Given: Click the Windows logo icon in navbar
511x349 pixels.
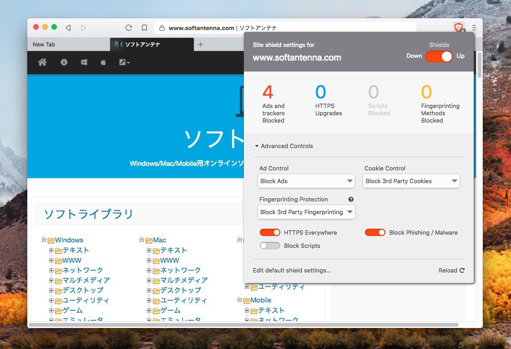Looking at the screenshot, I should [84, 62].
